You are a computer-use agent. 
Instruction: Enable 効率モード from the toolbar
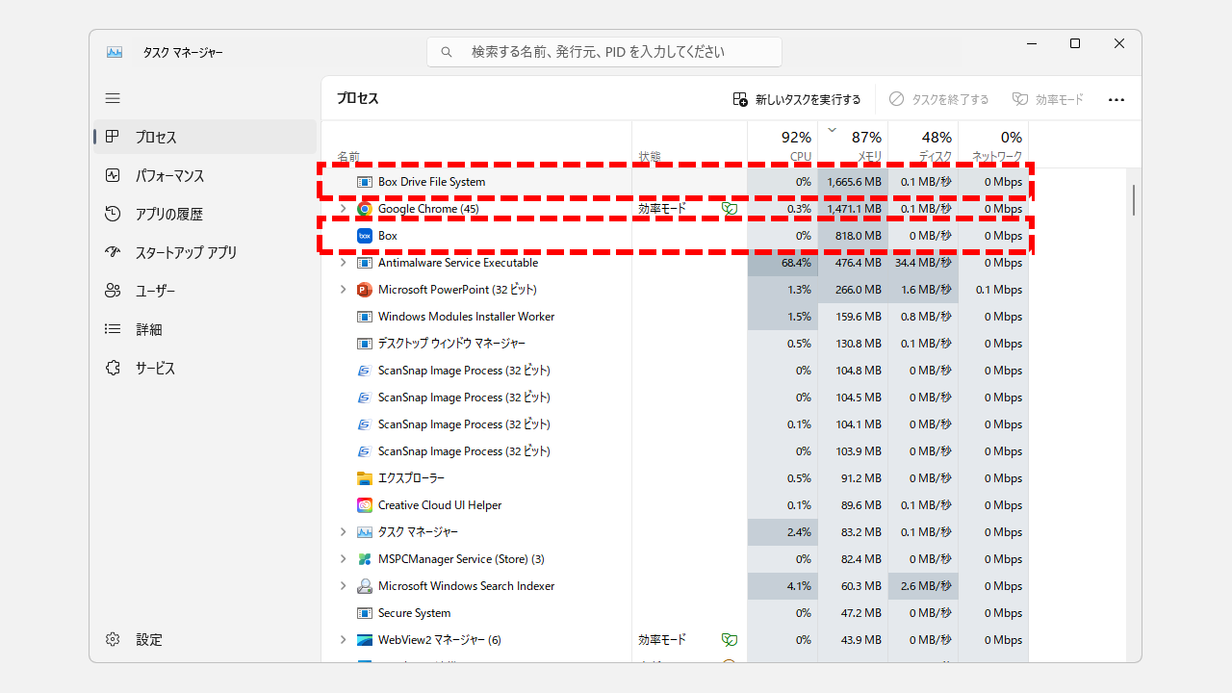(1047, 98)
